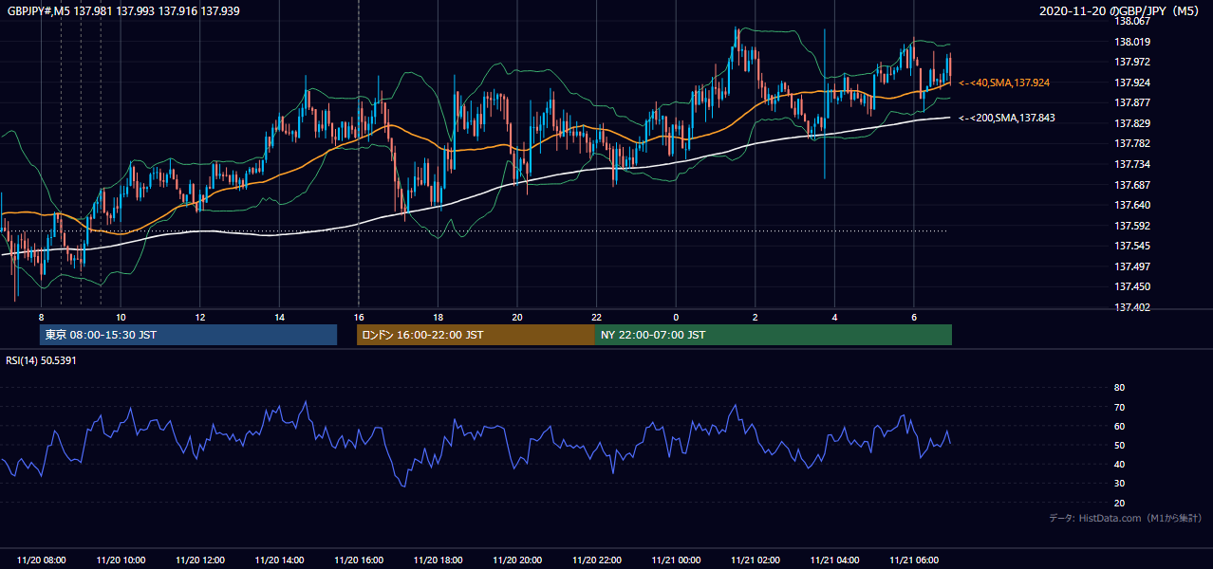1213x569 pixels.
Task: Click RSI scale value 80
Action: pos(1119,388)
